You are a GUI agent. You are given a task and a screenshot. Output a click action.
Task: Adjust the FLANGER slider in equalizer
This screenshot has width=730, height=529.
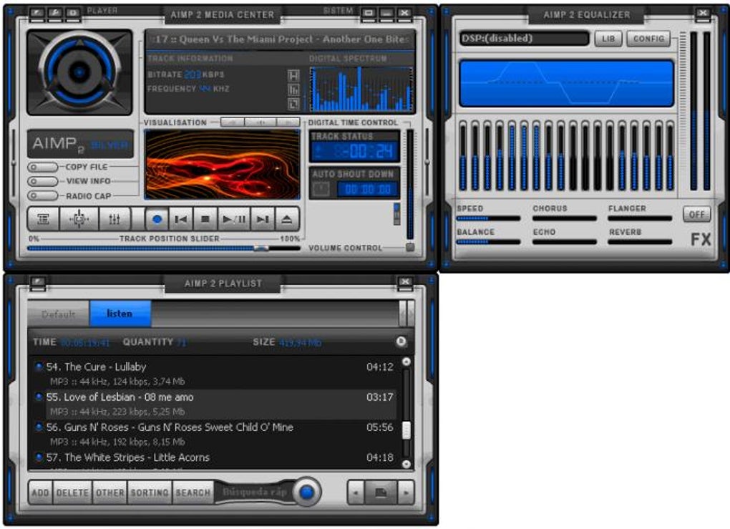pyautogui.click(x=640, y=218)
